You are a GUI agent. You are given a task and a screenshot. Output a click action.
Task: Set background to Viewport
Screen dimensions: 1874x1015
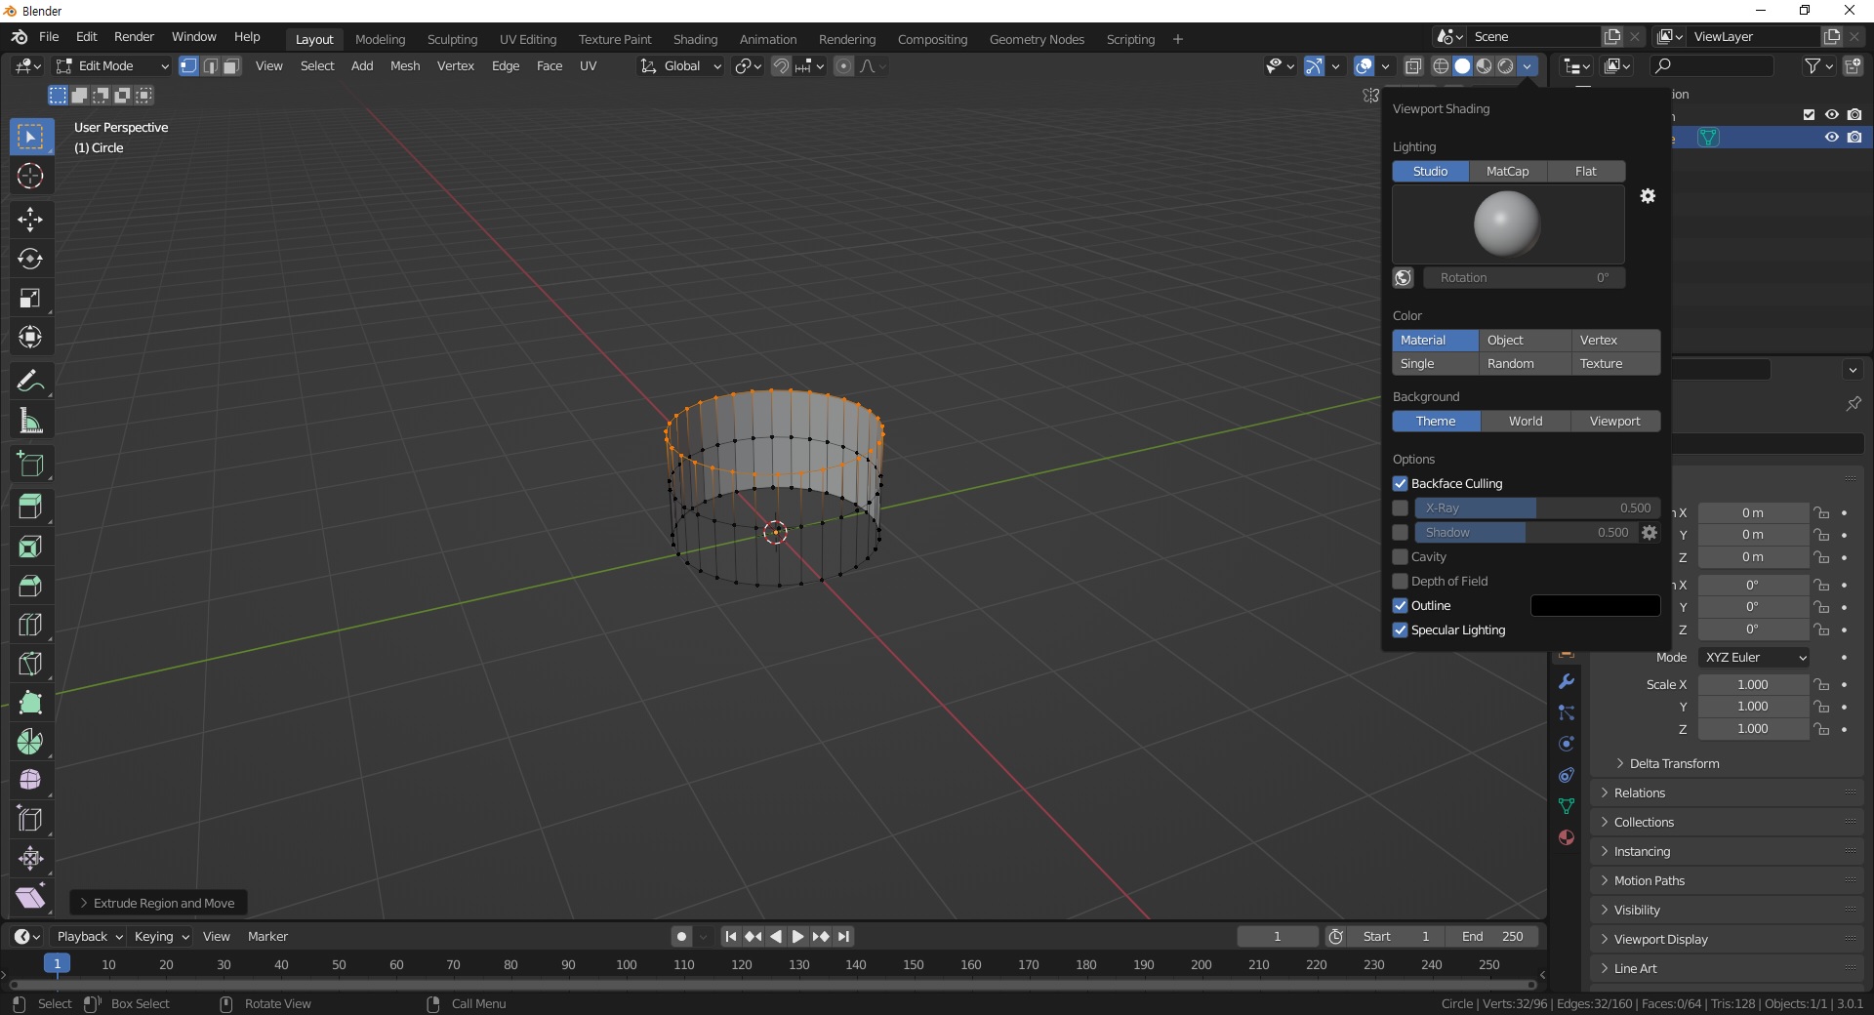coord(1615,422)
